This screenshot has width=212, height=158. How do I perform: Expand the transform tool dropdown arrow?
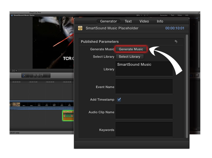tap(16, 71)
